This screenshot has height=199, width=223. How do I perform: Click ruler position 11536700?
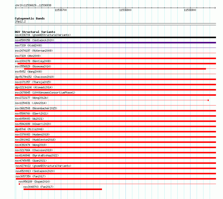(x=61, y=10)
